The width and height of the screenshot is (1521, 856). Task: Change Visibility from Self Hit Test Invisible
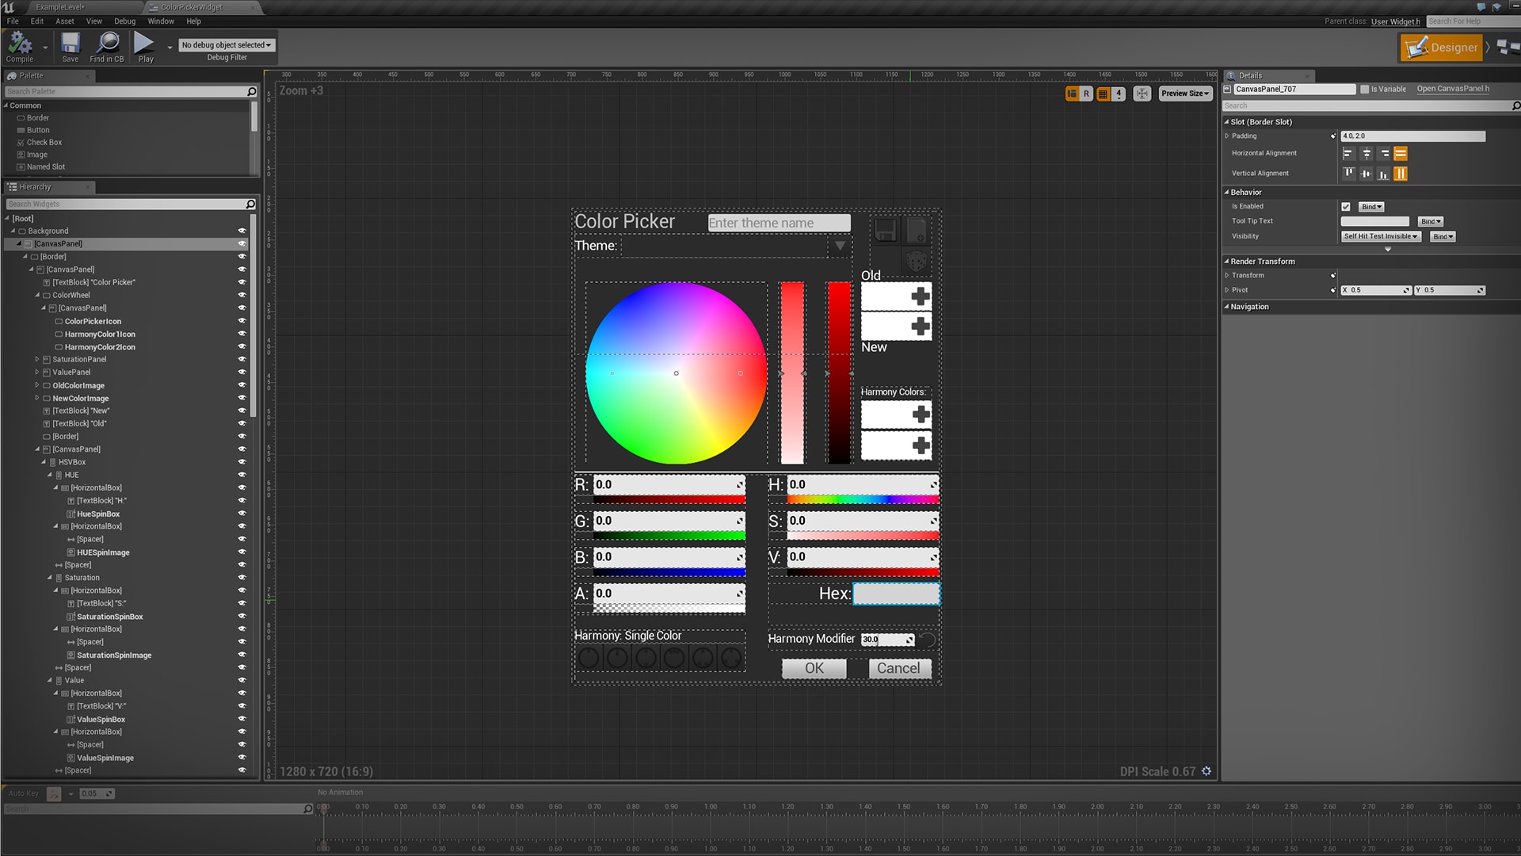(x=1380, y=236)
